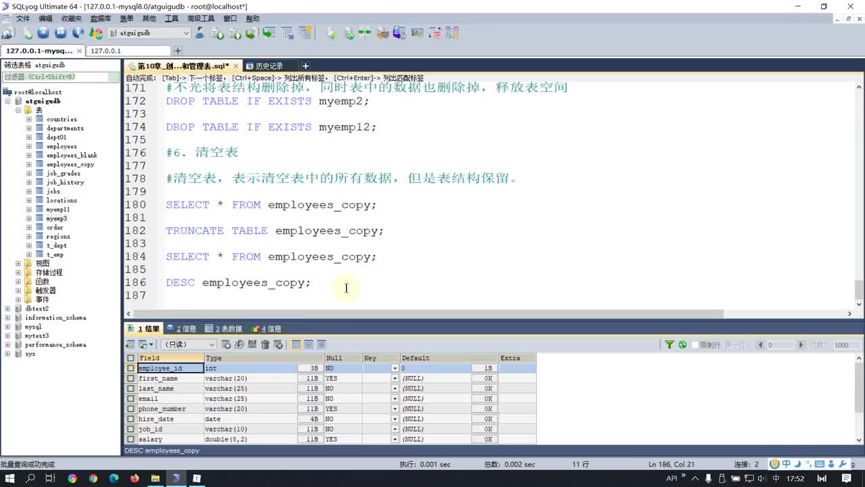Screen dimensions: 865x487
Task: Click the execute all queries icon
Action: [x=61, y=32]
